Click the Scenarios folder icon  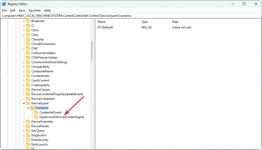32,108
